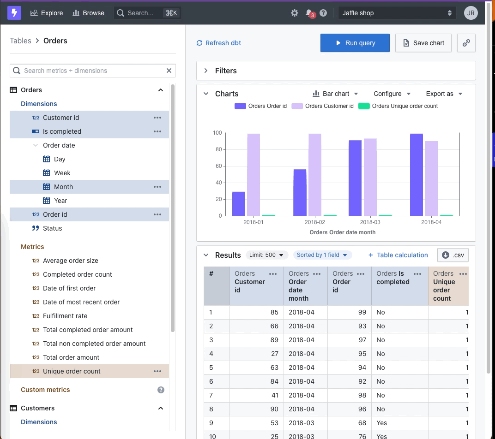This screenshot has height=439, width=495.
Task: Click the Custom metrics help icon
Action: tap(161, 390)
